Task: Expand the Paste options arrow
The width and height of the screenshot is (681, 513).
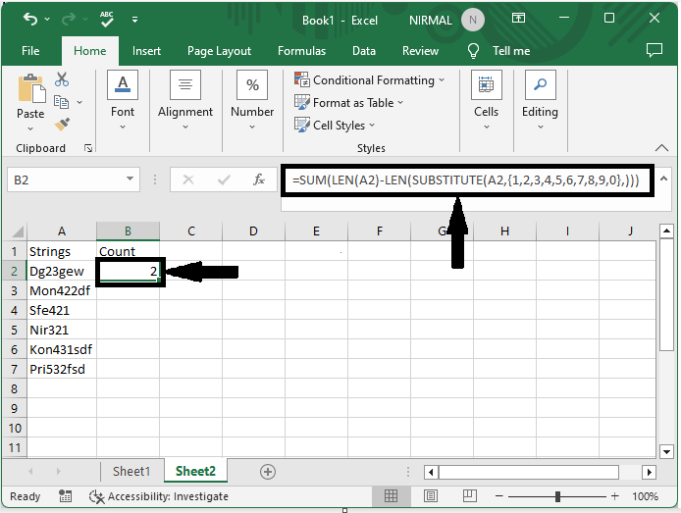Action: pos(30,128)
